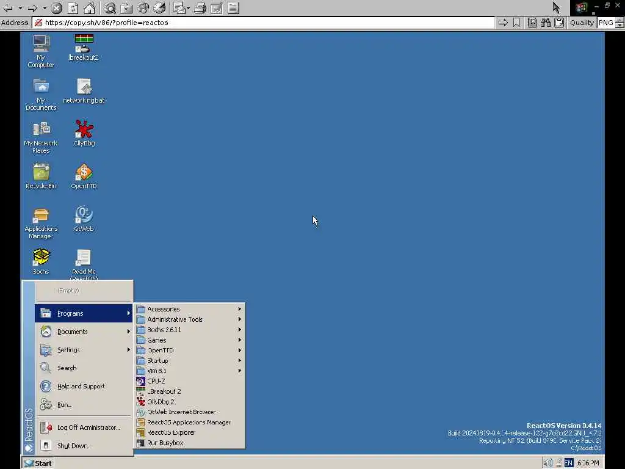Screen dimensions: 625x469
Task: Select the Read Me desktop document
Action: [x=84, y=264]
